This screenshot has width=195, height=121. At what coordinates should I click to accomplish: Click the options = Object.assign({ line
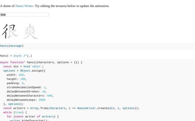click(24, 71)
